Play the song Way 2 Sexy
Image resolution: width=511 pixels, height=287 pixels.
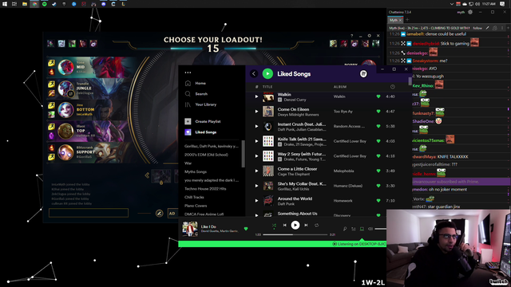click(256, 156)
